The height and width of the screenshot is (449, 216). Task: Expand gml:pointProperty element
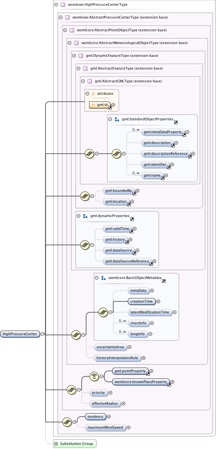click(151, 371)
